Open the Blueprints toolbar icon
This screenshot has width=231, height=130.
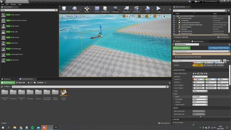pos(126,9)
